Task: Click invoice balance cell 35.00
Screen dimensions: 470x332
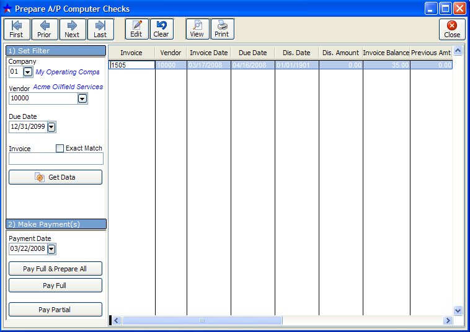Action: (x=386, y=65)
